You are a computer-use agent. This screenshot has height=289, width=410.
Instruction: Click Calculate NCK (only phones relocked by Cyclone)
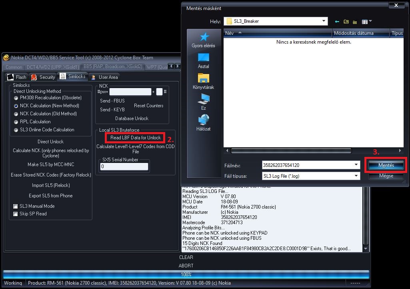51,153
